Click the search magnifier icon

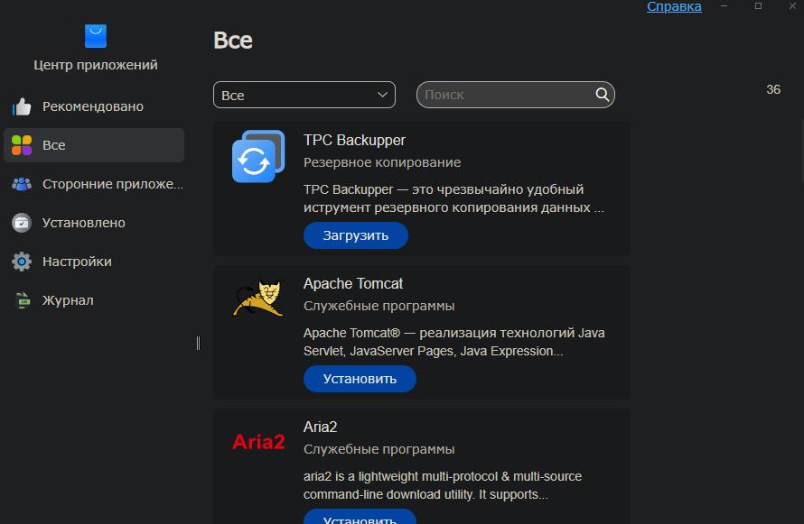(x=602, y=95)
